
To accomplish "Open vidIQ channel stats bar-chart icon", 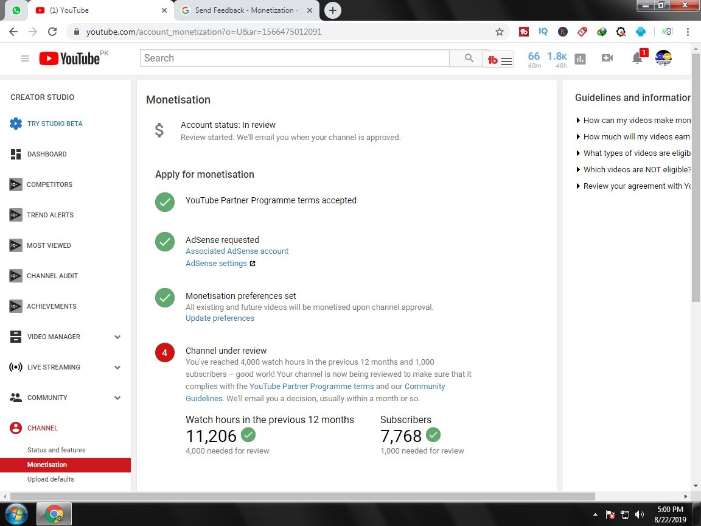I will (x=580, y=58).
